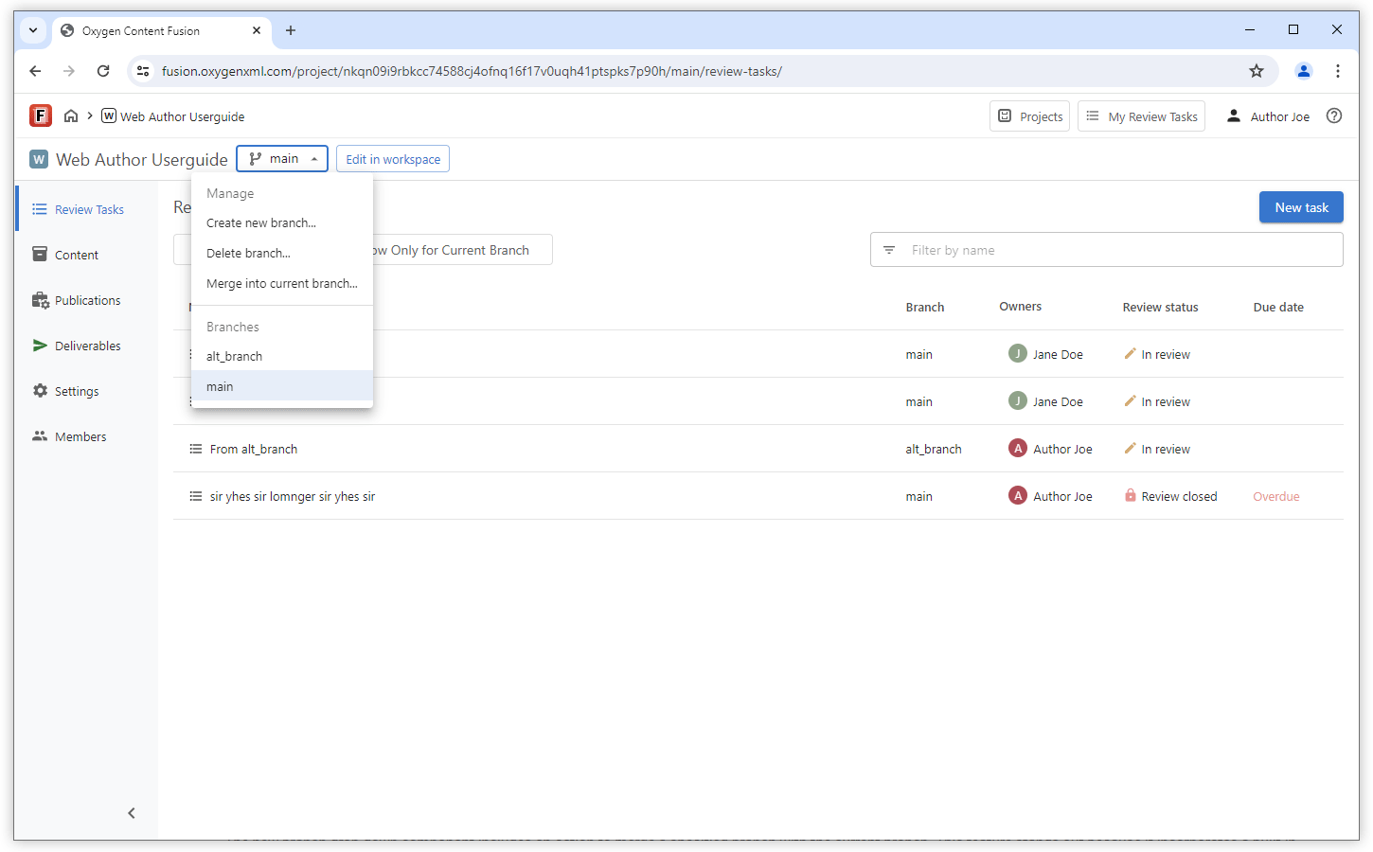
Task: Reload the page
Action: 103,71
